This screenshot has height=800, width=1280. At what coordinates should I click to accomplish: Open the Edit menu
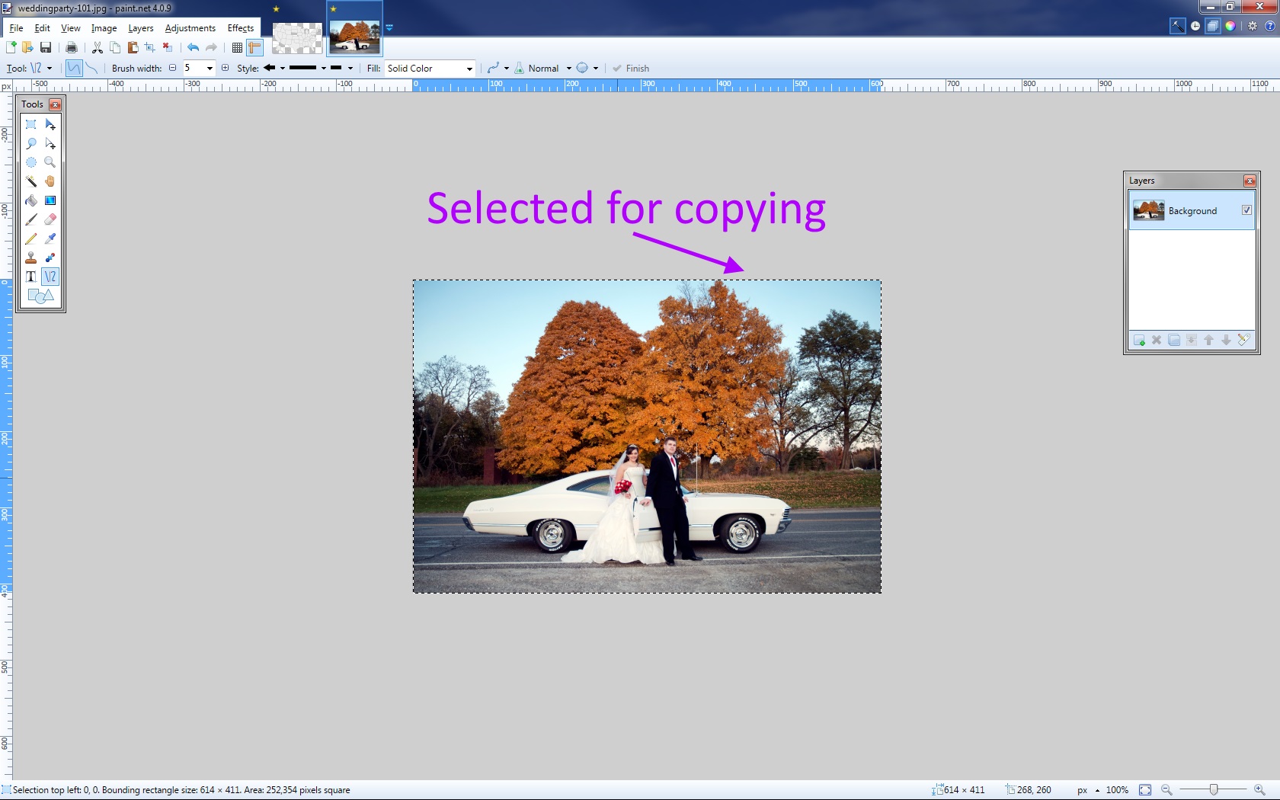click(42, 28)
